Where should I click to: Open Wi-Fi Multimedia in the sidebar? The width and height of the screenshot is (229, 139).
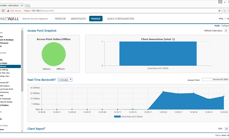[x=5, y=99]
